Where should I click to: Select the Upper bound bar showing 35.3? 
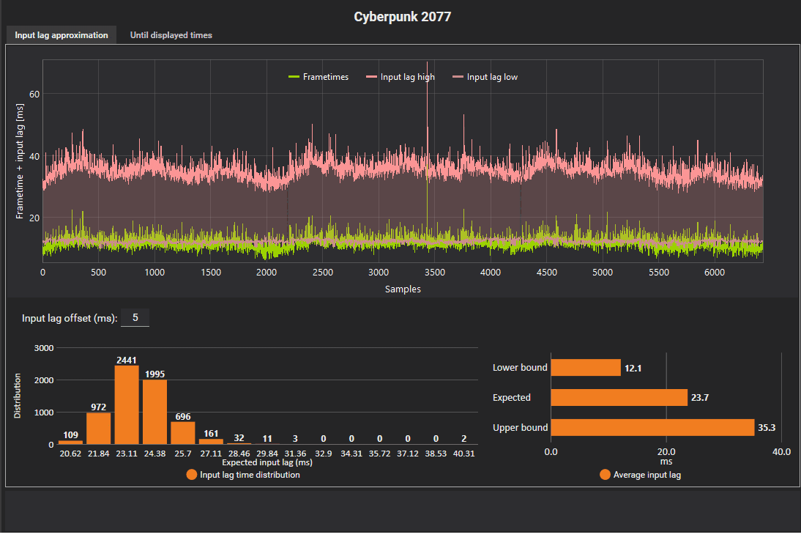pyautogui.click(x=652, y=427)
